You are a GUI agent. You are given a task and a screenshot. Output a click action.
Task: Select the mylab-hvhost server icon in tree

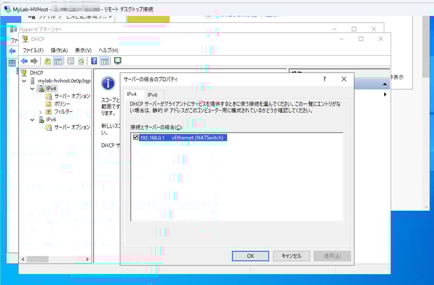[x=33, y=80]
